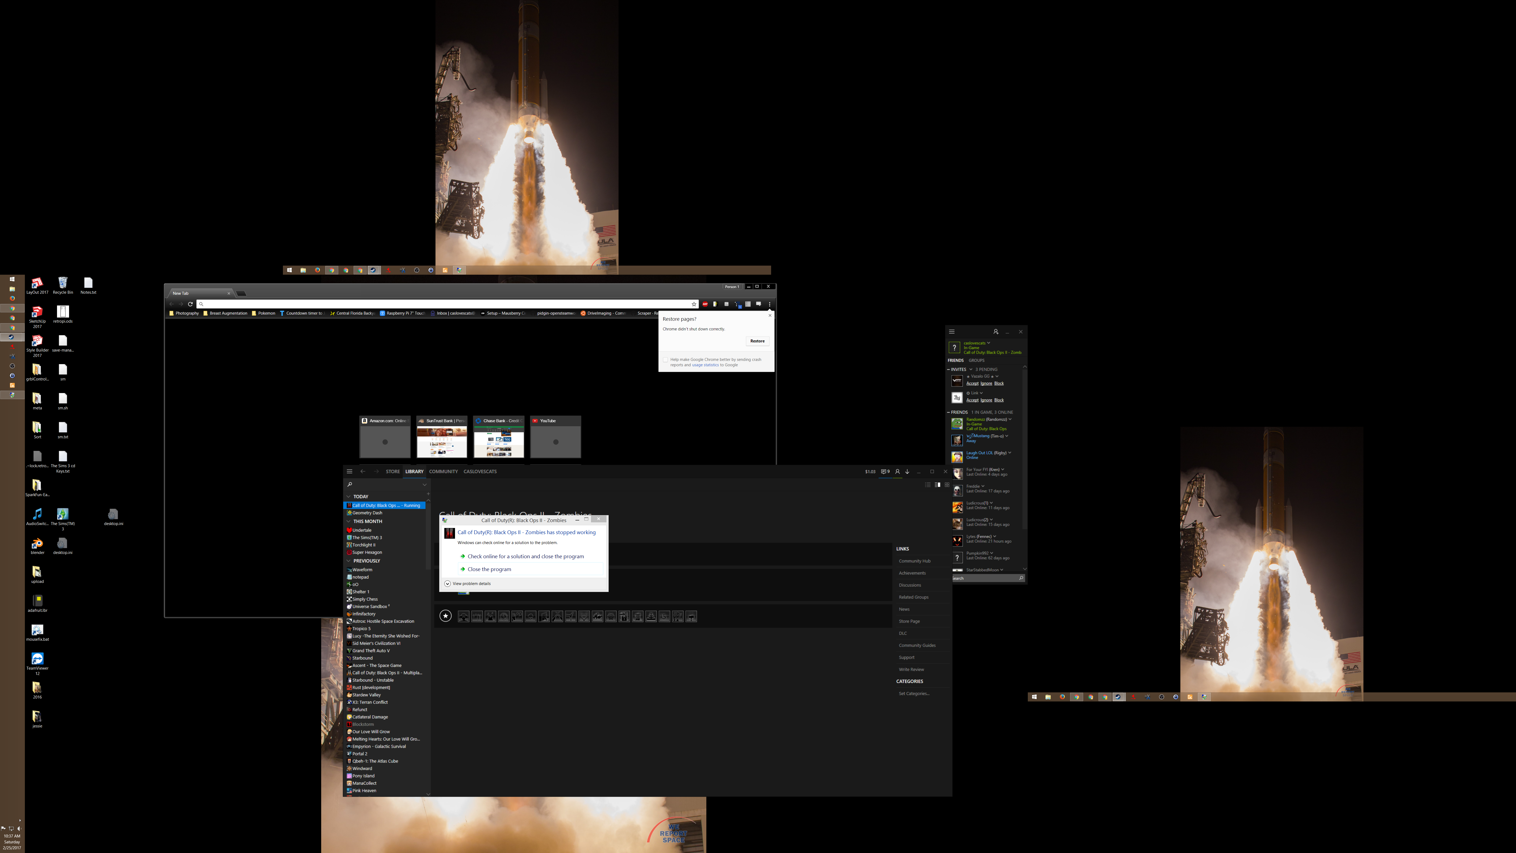Screen dimensions: 1516x853
Task: Open the Steam hamburger menu in library window
Action: coord(349,471)
